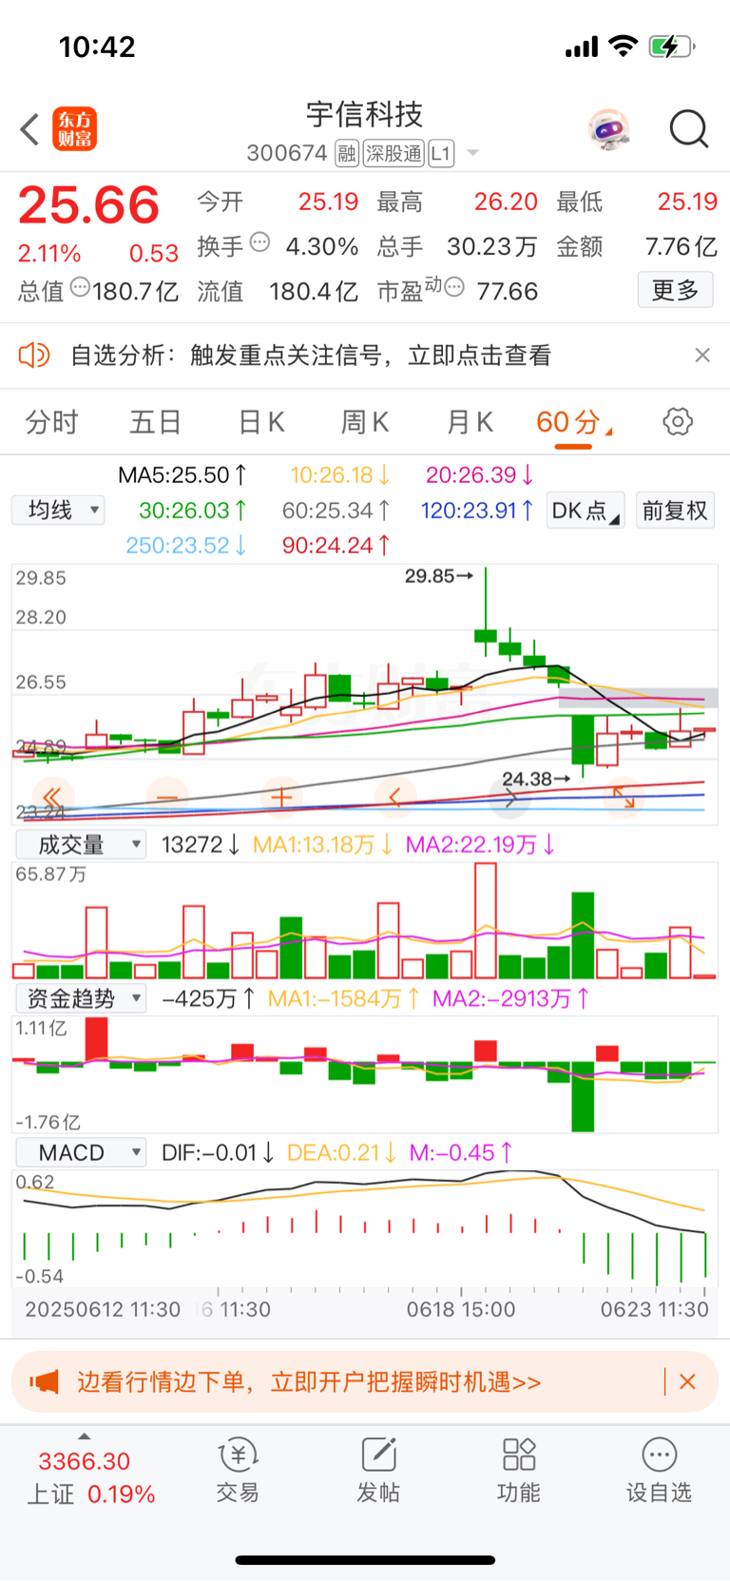This screenshot has width=730, height=1581.
Task: Tap info icon beside 总值
Action: tap(80, 286)
